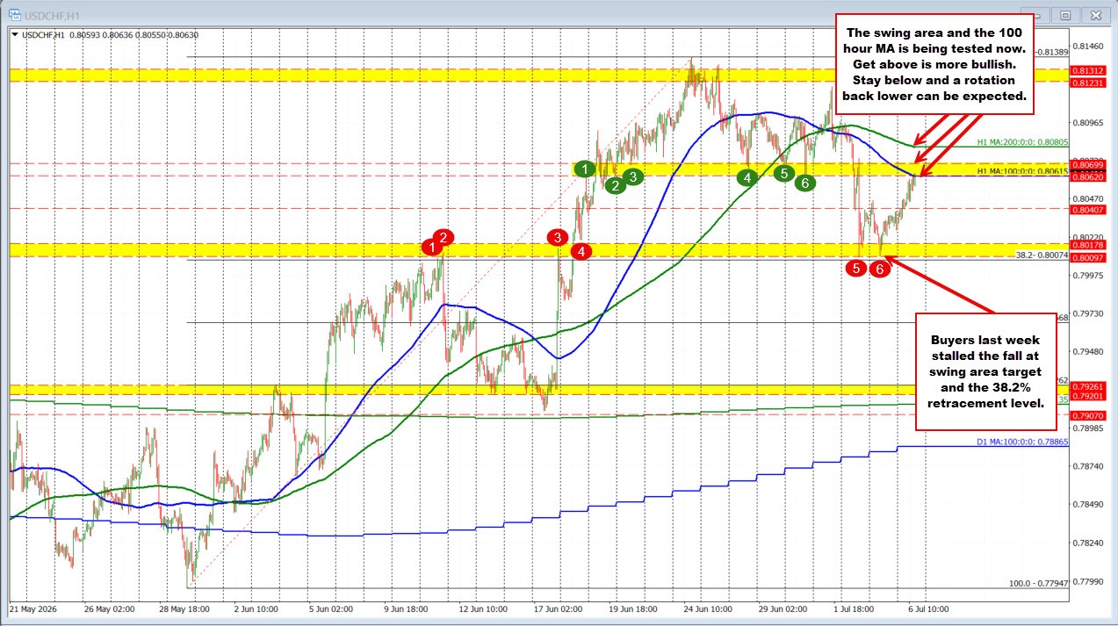Click the red 0.79070 price tag
This screenshot has height=626, width=1118.
pos(1087,414)
